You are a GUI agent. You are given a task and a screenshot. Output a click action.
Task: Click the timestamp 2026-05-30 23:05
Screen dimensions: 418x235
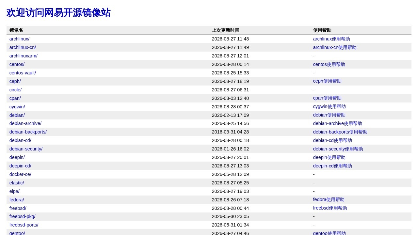click(x=230, y=216)
